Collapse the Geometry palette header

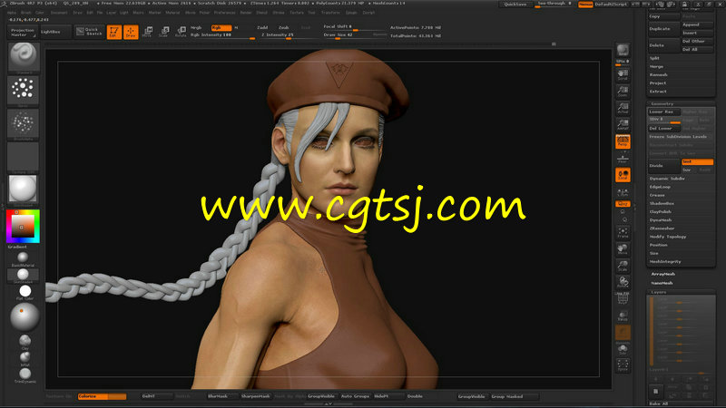click(662, 103)
